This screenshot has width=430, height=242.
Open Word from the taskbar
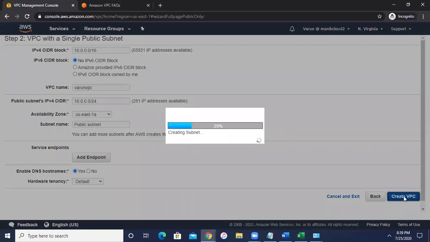285,236
